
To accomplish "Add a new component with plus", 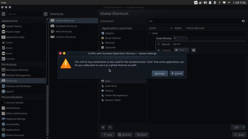I will [x=103, y=127].
